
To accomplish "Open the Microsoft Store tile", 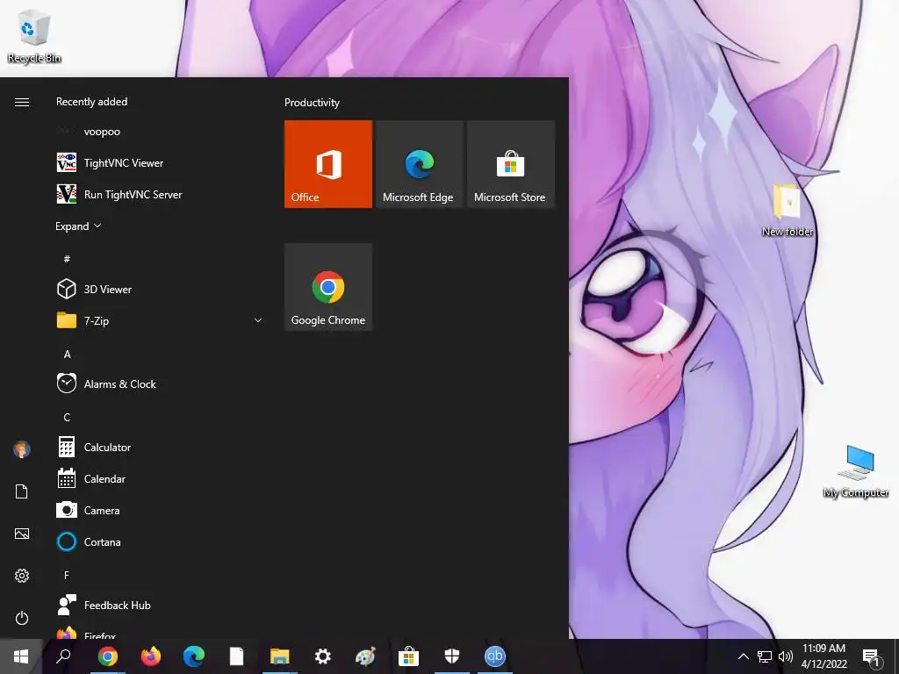I will [511, 164].
